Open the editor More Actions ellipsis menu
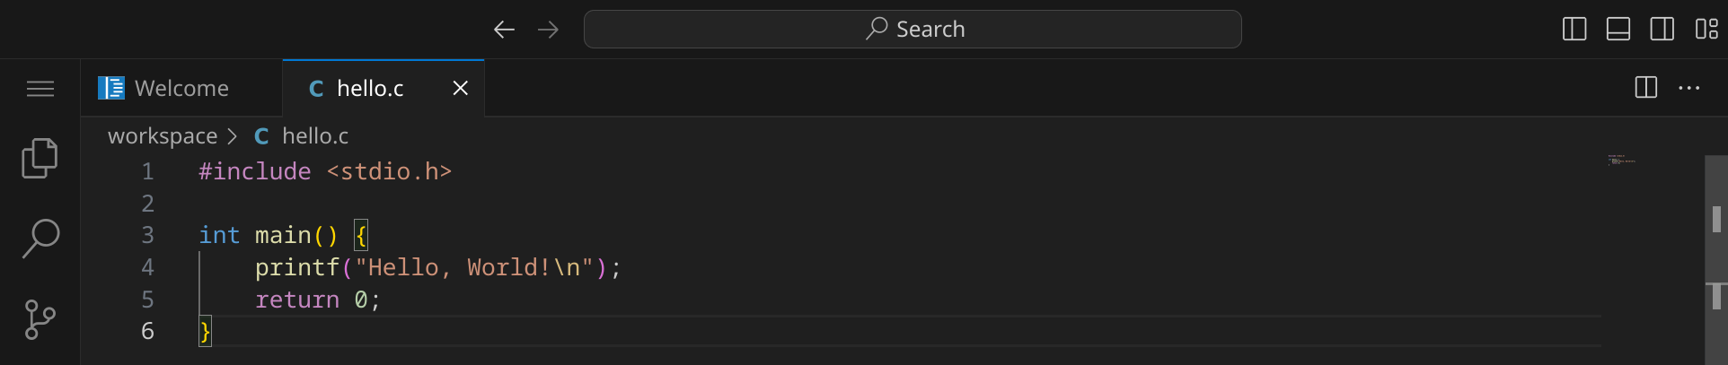The image size is (1728, 365). [1689, 88]
